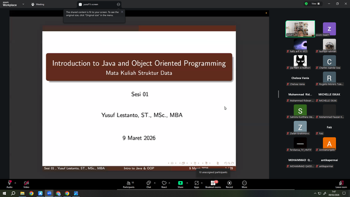350x197 pixels.
Task: Open the React emoji menu
Action: click(x=164, y=184)
